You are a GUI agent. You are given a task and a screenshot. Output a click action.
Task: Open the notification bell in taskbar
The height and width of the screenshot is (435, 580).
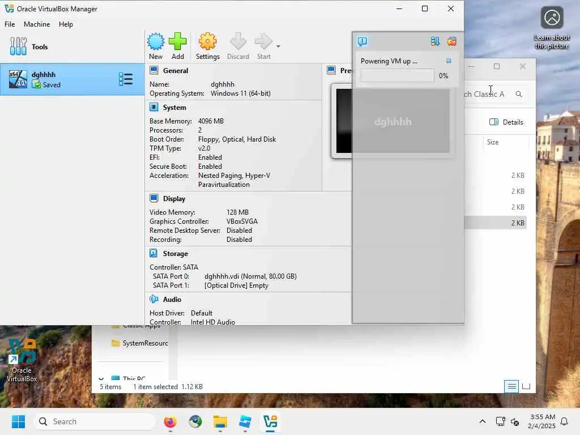pos(565,421)
